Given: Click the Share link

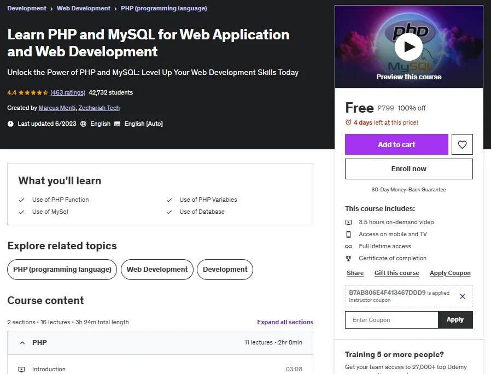Looking at the screenshot, I should [355, 273].
